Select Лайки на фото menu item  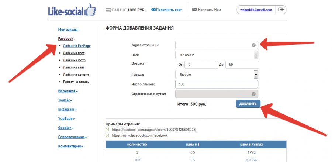[x=74, y=60]
